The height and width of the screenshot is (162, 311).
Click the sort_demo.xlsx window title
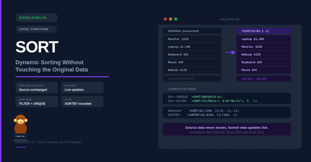click(230, 19)
